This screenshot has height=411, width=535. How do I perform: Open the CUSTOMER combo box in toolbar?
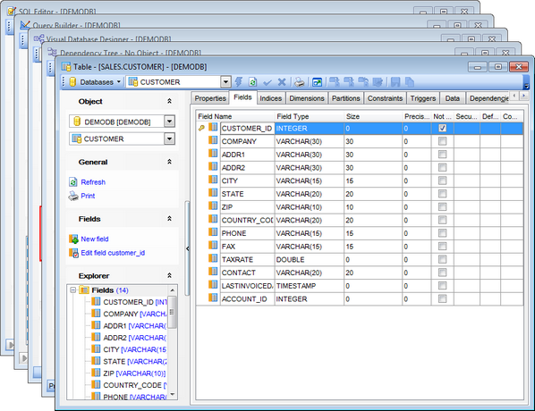pos(225,82)
